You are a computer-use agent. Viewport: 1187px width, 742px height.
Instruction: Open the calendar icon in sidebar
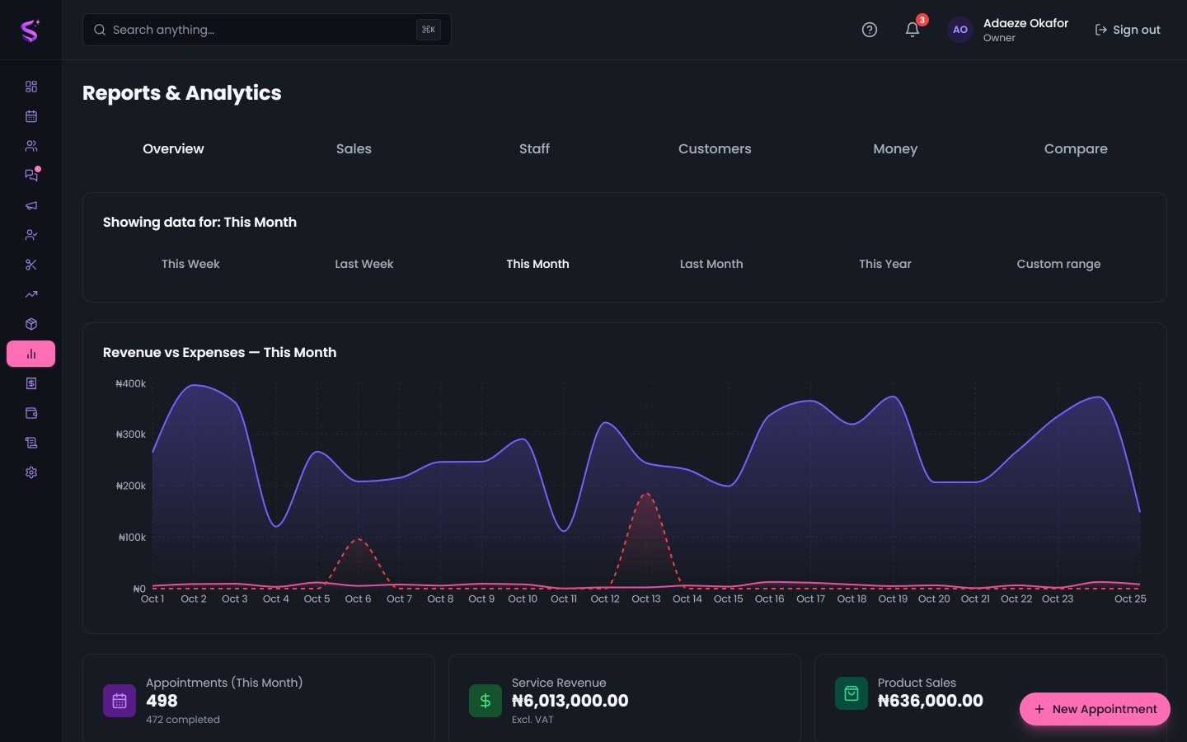tap(31, 116)
